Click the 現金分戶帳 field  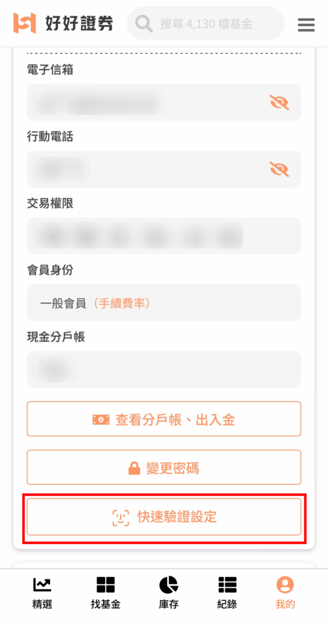pos(164,369)
